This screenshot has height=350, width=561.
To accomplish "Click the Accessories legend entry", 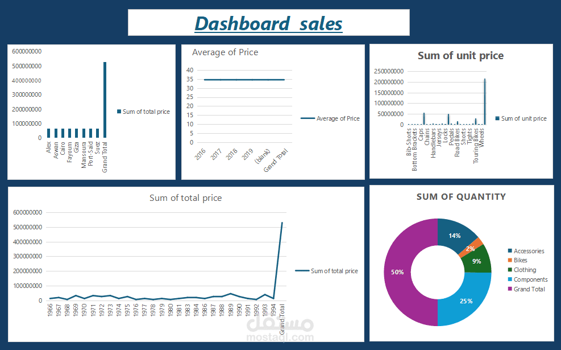I will 526,251.
